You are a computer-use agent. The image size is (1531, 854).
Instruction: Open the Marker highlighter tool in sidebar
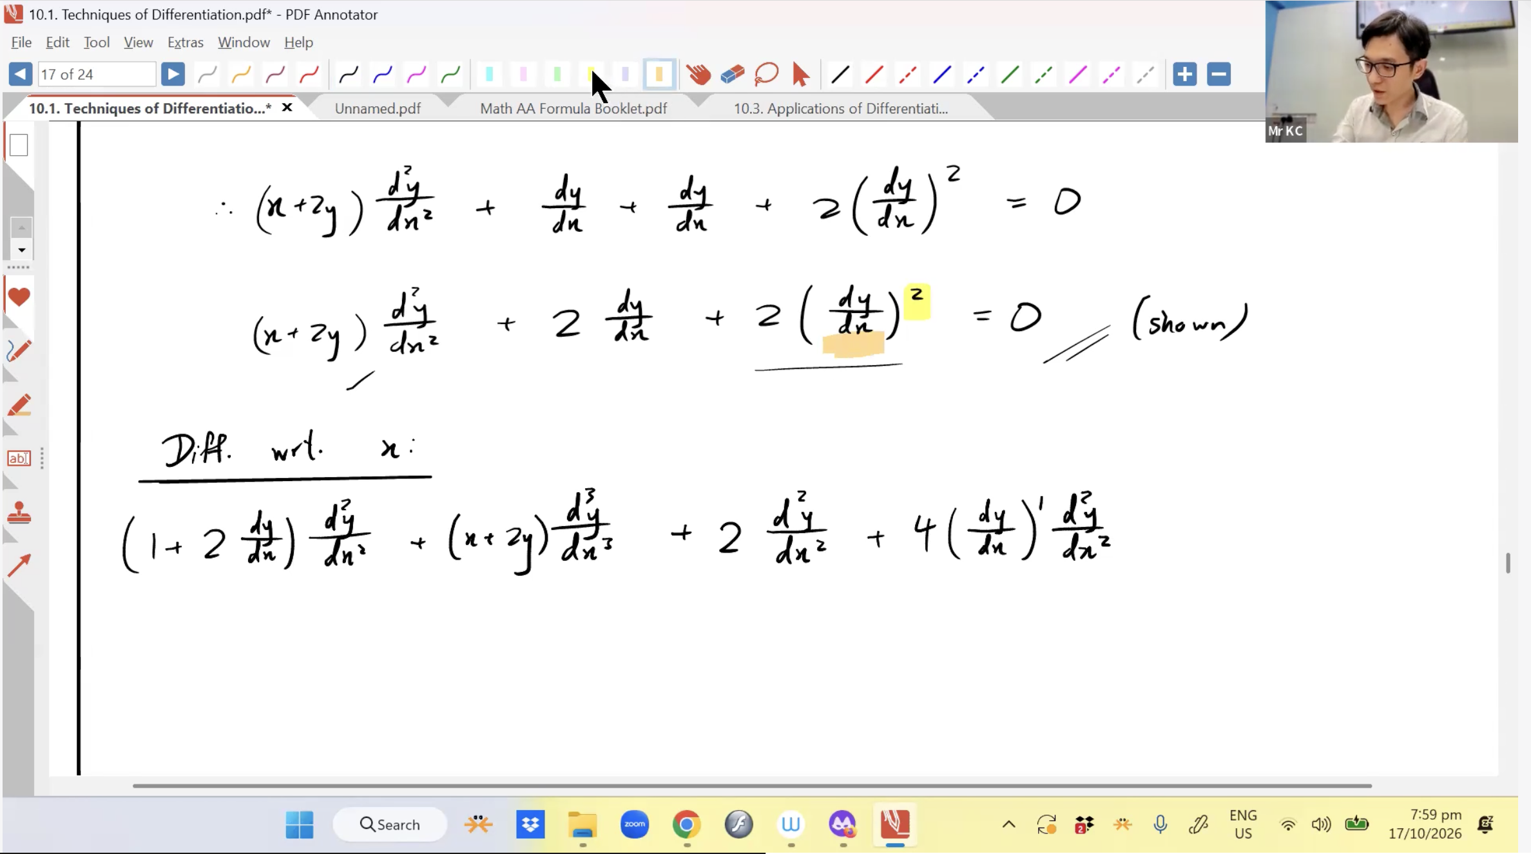point(19,406)
